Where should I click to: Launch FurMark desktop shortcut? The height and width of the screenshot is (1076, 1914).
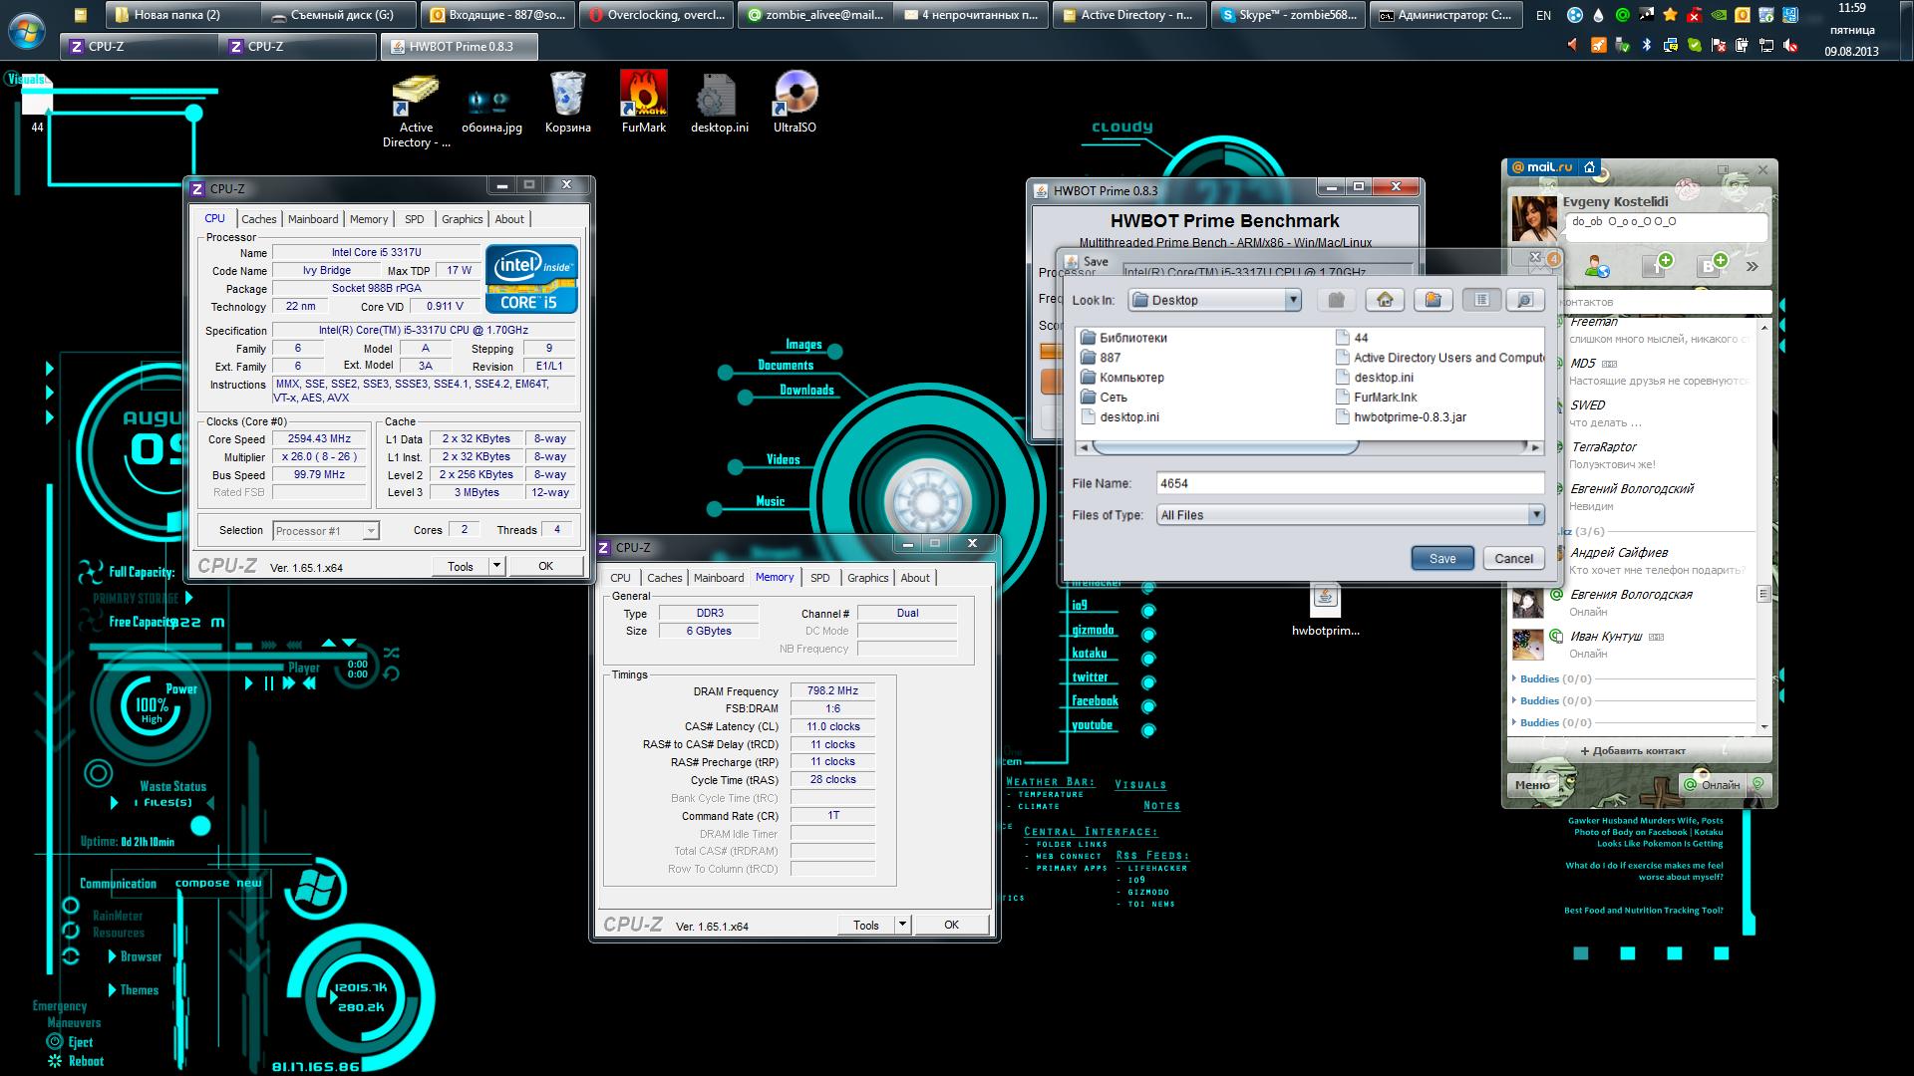tap(643, 103)
